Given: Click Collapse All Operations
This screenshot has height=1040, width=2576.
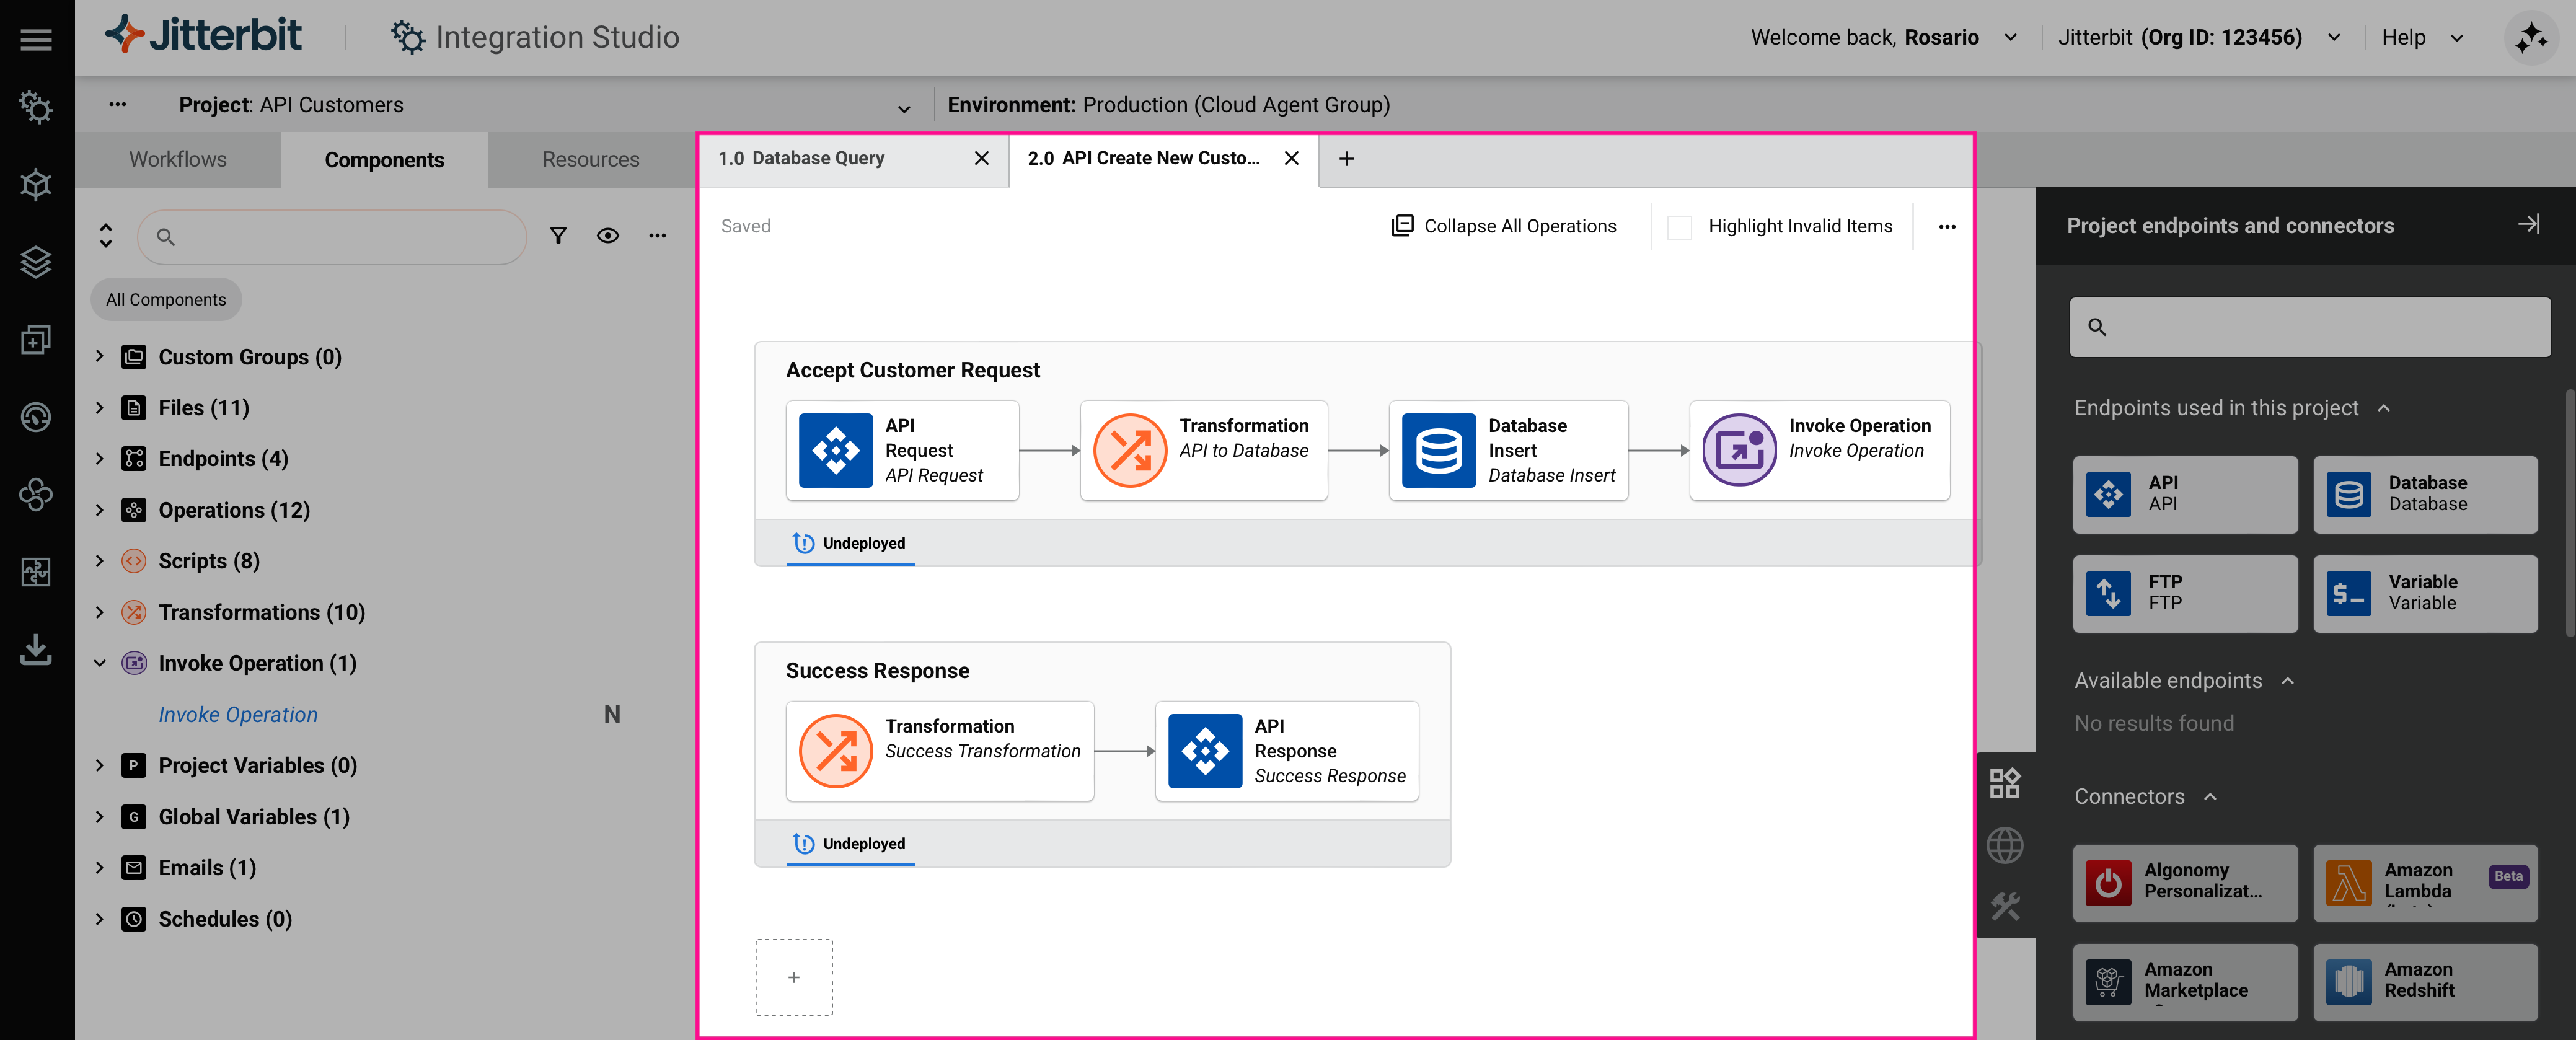Looking at the screenshot, I should [x=1504, y=226].
